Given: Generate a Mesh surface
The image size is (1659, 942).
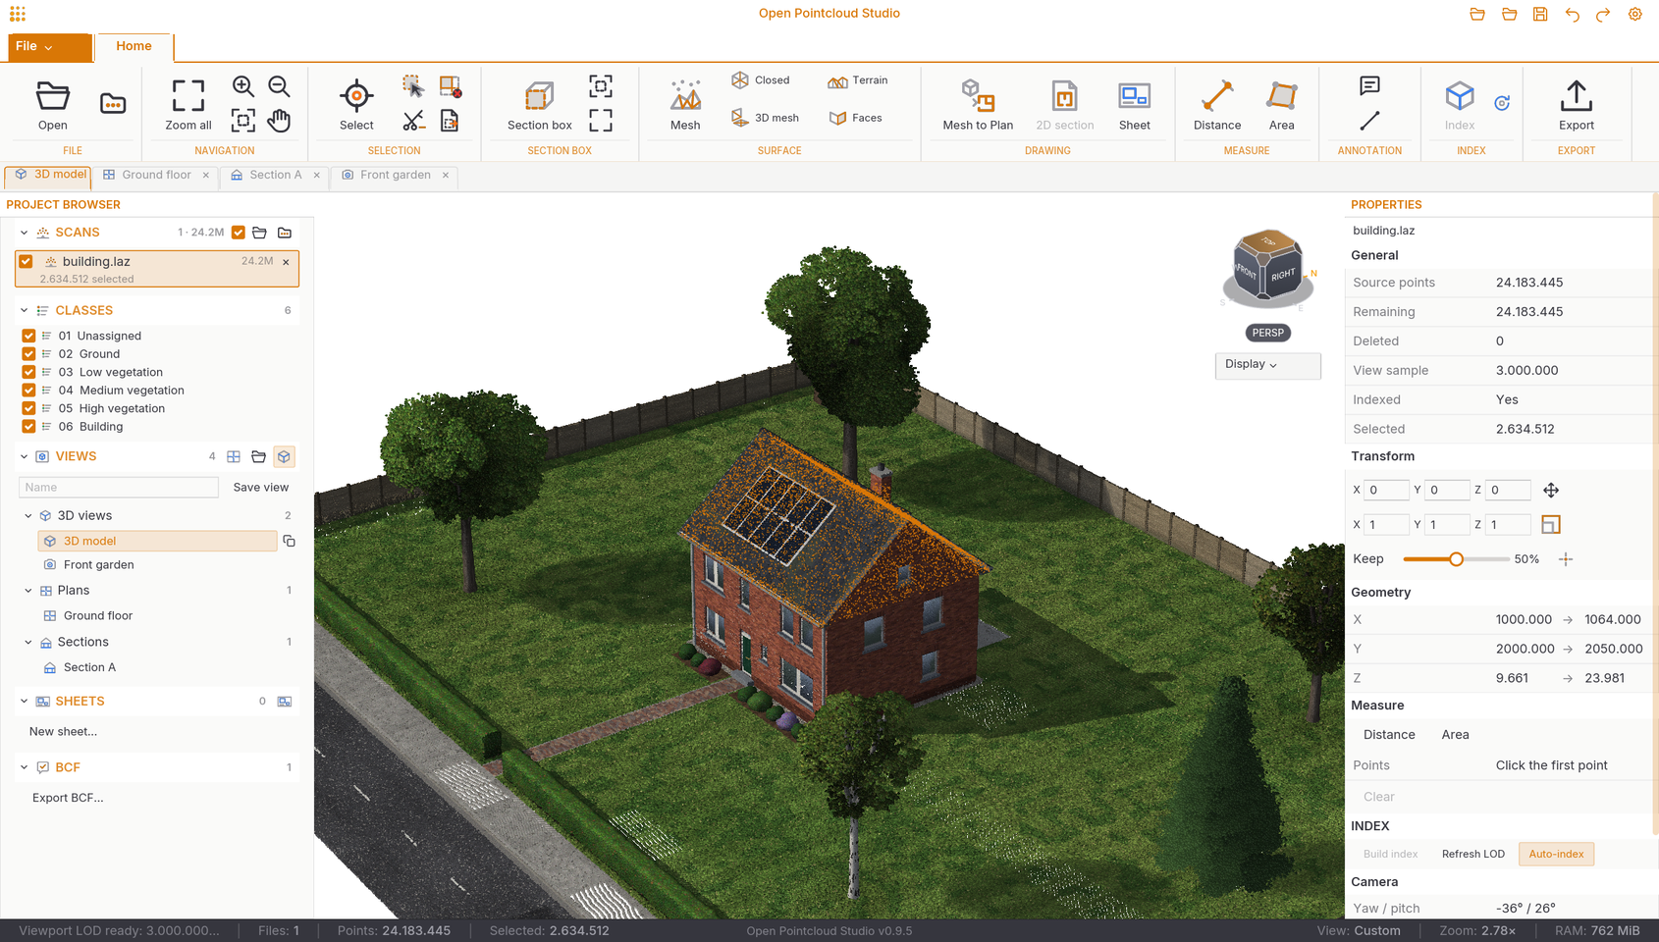Looking at the screenshot, I should click(x=685, y=105).
